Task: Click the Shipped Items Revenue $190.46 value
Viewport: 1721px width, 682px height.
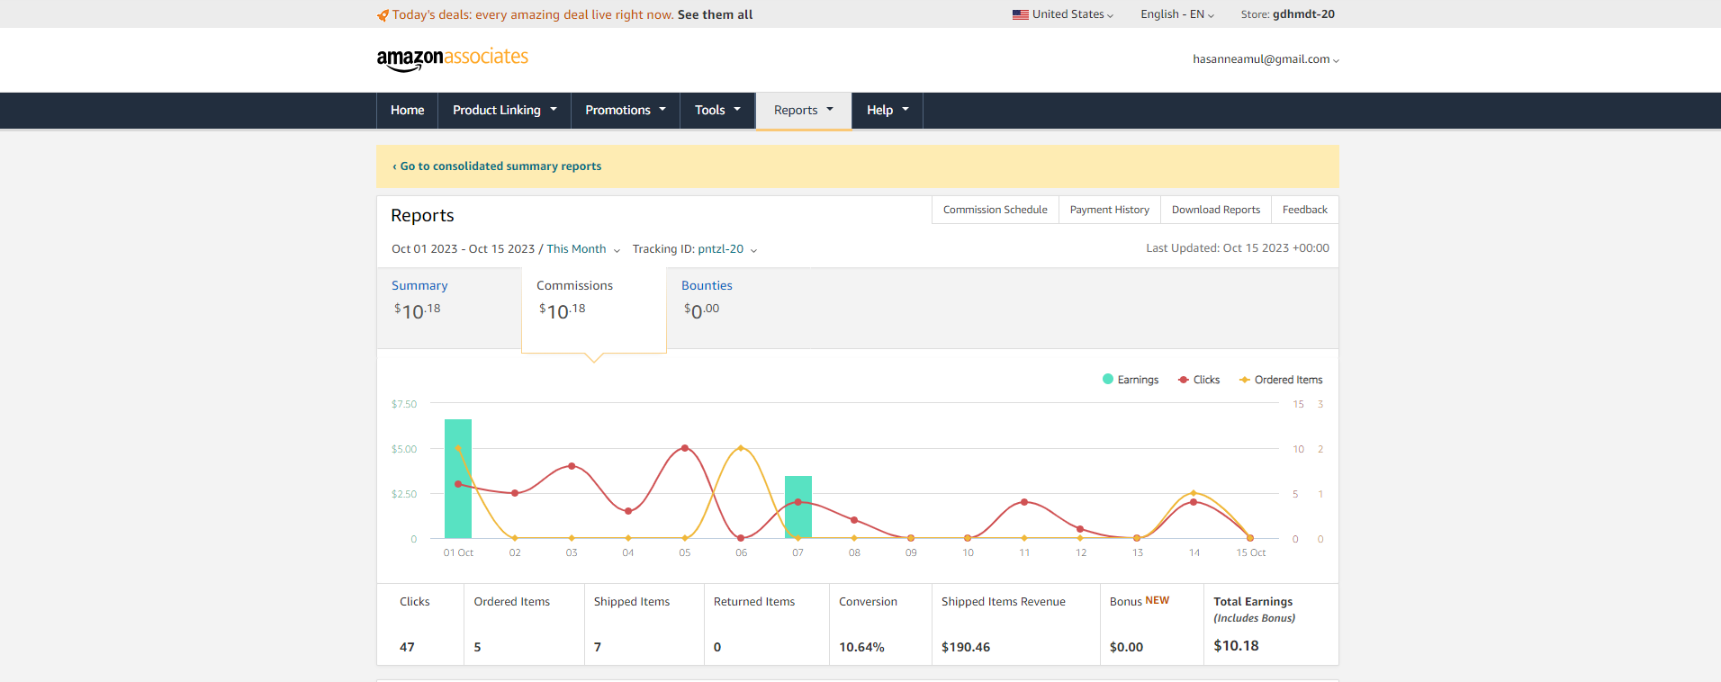Action: click(x=966, y=647)
